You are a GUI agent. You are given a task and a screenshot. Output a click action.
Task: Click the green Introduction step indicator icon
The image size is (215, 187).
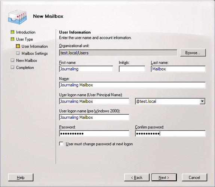(12, 32)
